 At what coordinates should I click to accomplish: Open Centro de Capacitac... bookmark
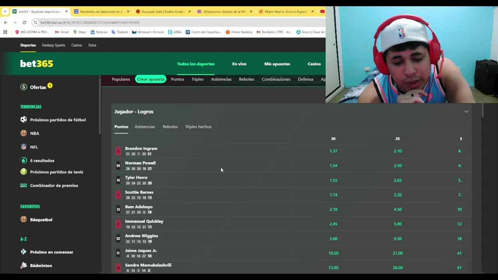[203, 32]
